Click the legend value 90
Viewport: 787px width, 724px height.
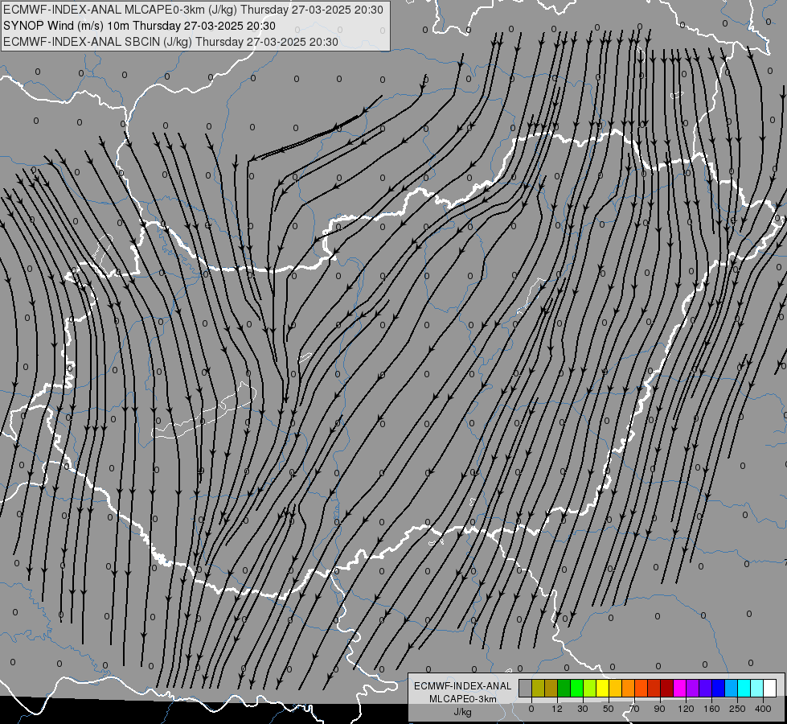point(659,709)
